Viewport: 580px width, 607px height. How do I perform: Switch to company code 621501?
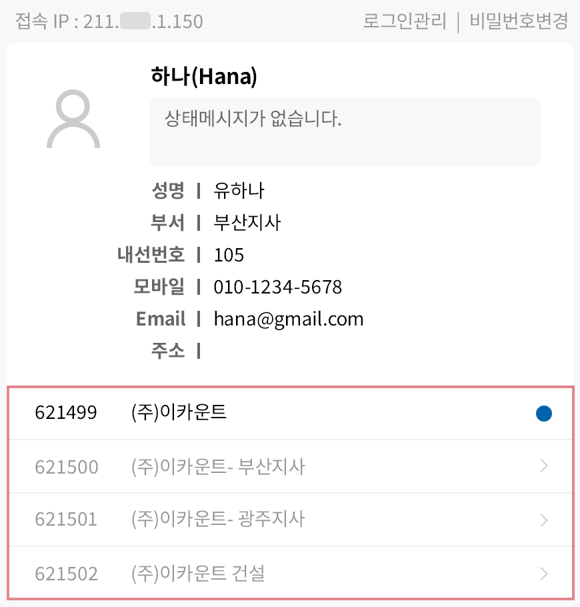click(66, 520)
